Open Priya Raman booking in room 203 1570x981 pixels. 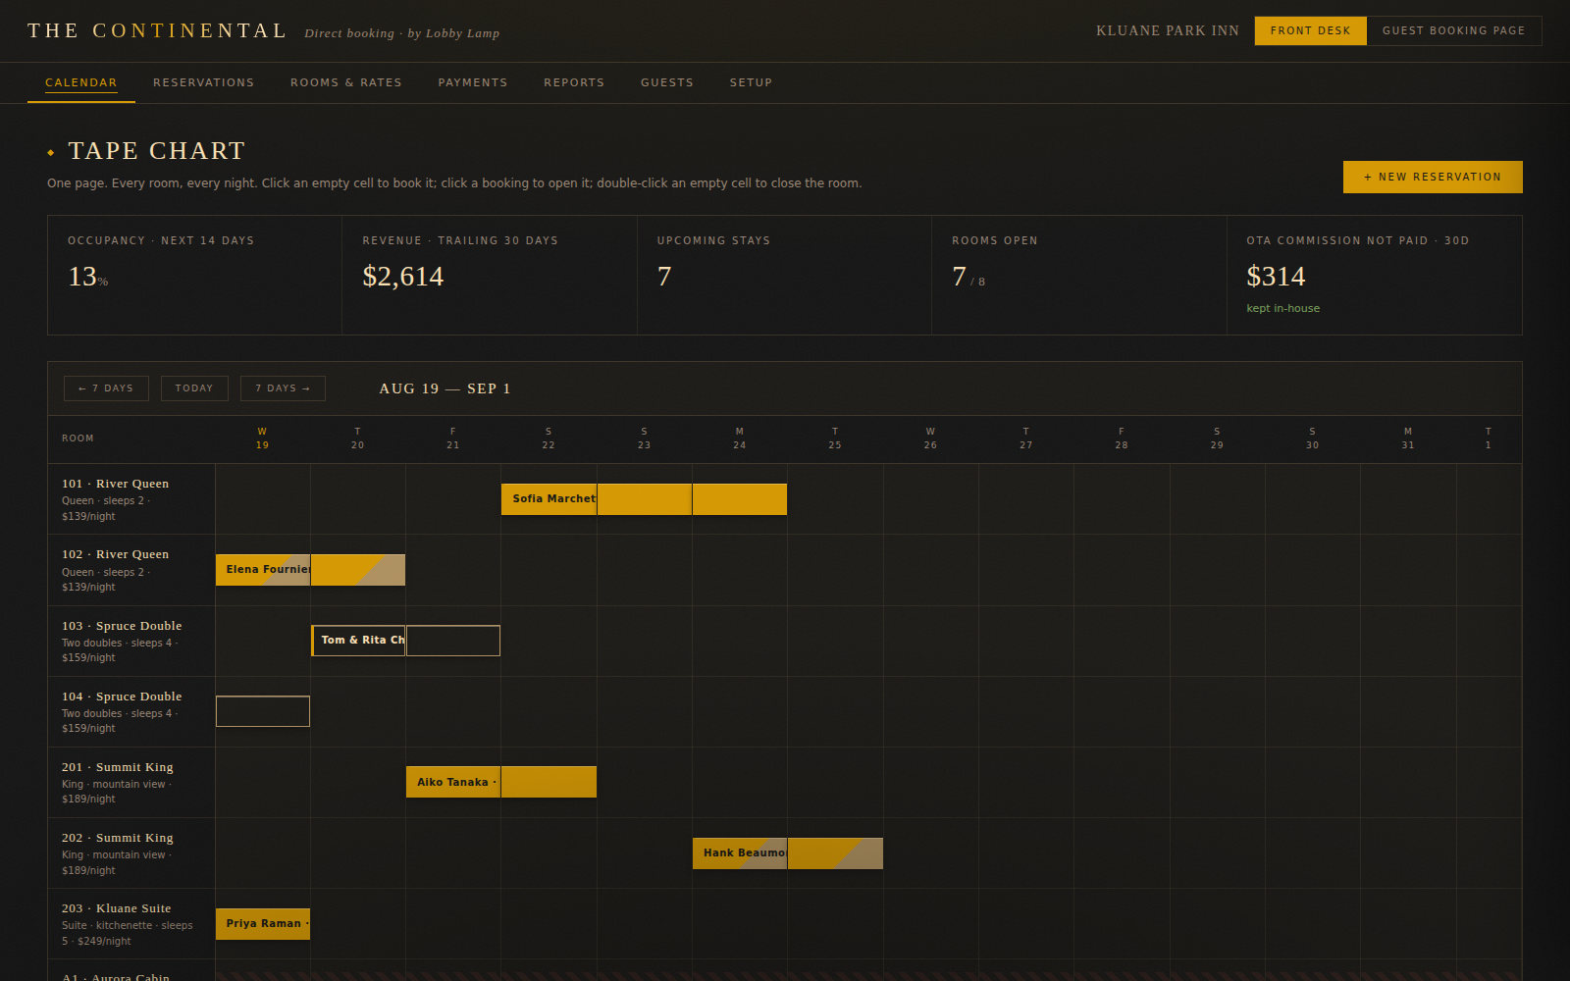tap(263, 924)
